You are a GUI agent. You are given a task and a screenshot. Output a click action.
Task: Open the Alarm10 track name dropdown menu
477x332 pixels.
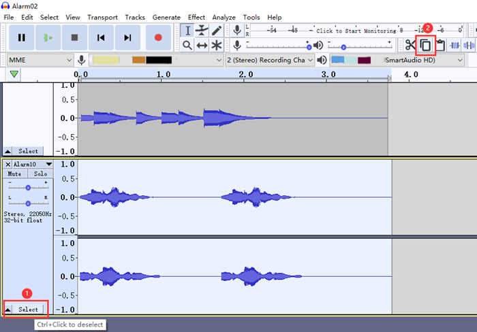49,164
